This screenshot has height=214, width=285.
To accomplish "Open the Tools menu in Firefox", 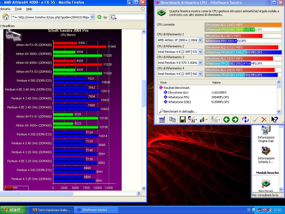I will click(18, 9).
